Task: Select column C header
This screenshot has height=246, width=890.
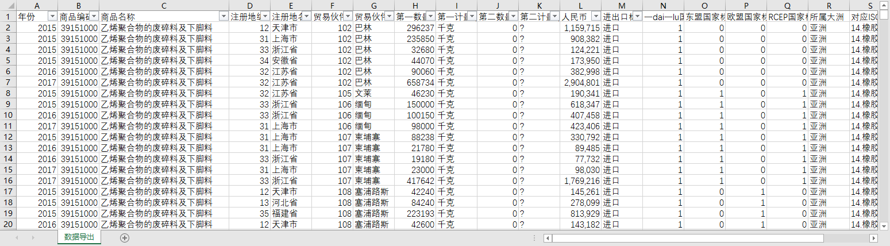Action: point(164,5)
